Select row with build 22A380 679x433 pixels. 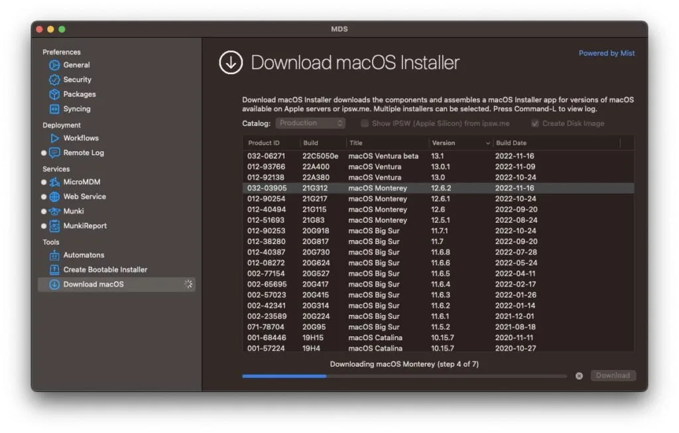[438, 178]
